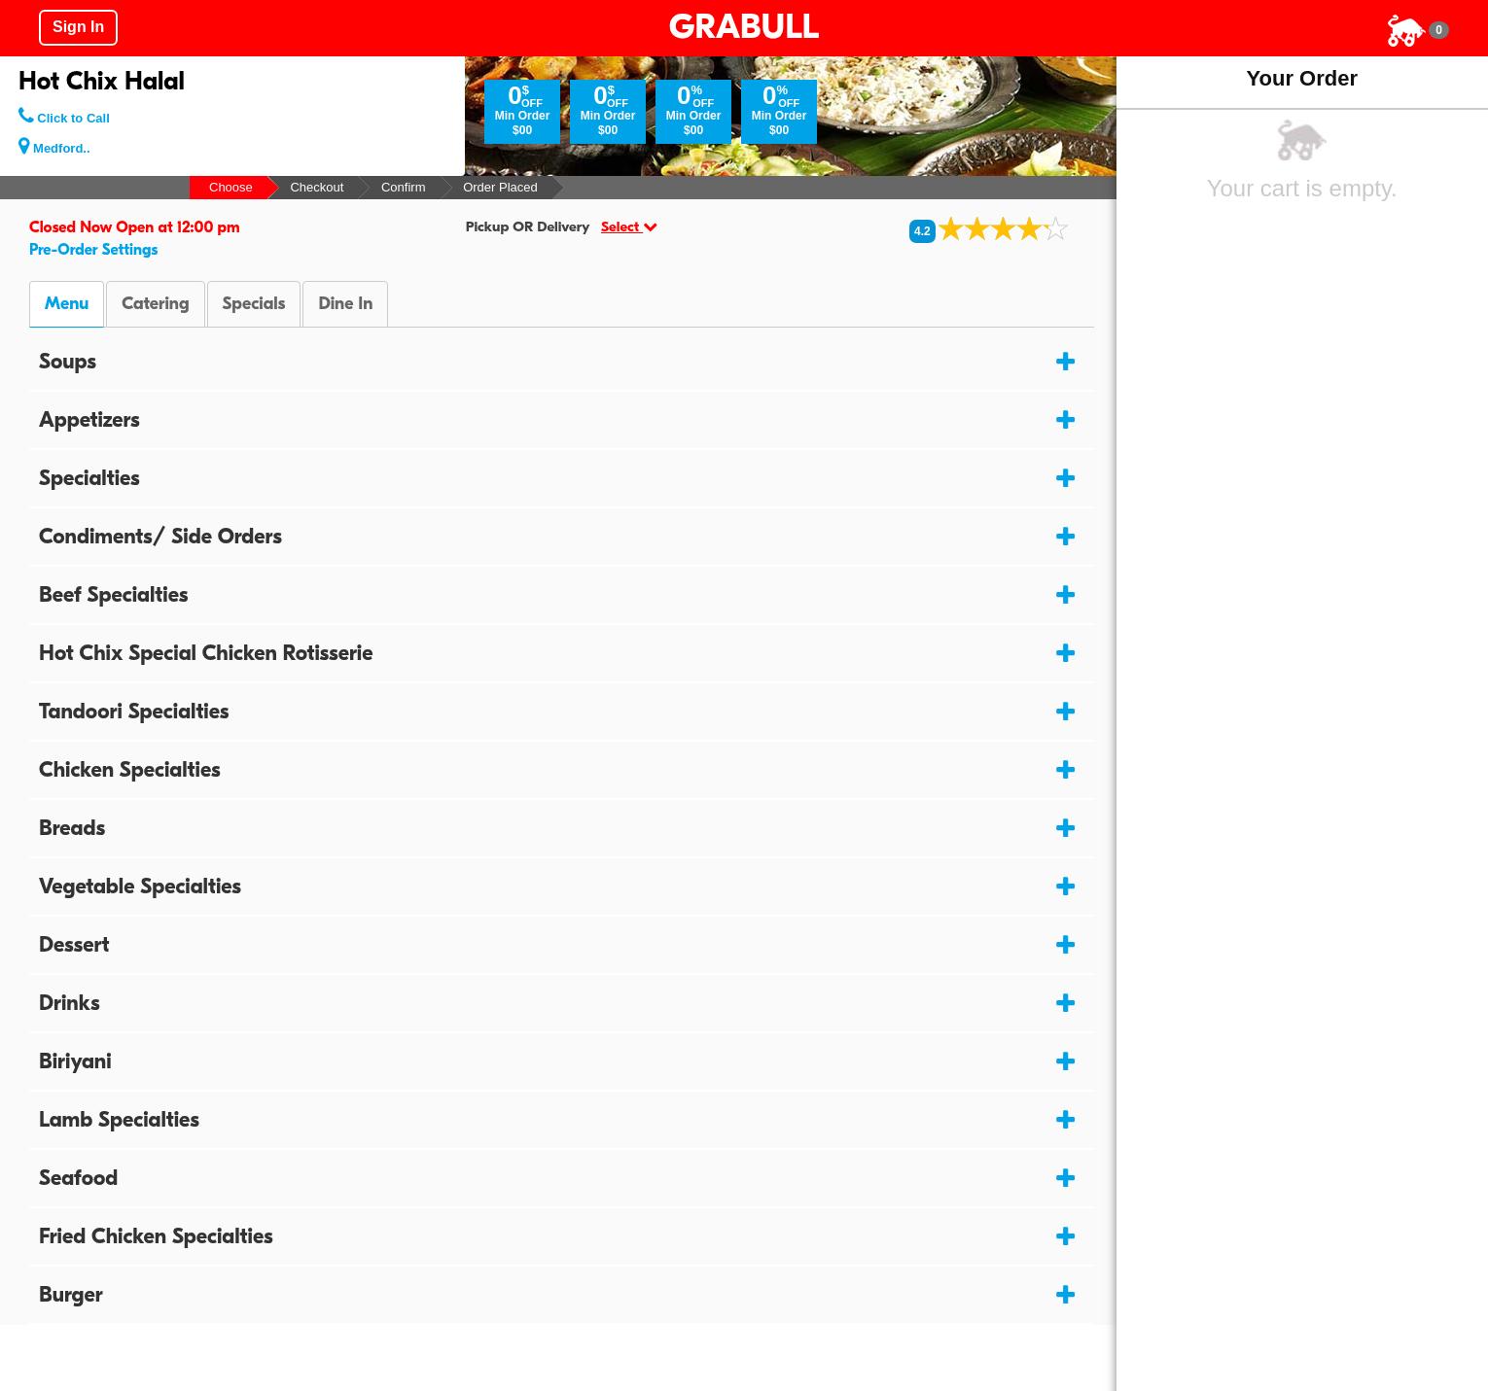Open Pre-Order Settings link
Screen dimensions: 1488x1391
[93, 250]
